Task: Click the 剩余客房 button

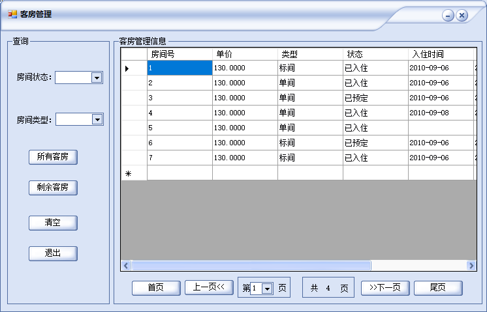Action: (x=53, y=187)
